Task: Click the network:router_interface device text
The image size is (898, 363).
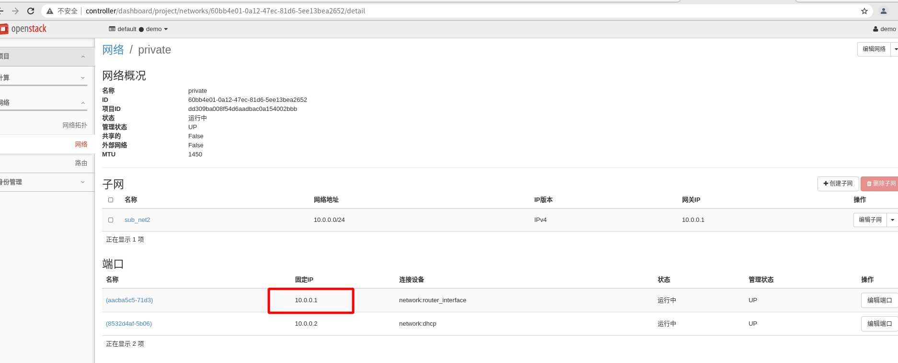Action: pos(433,300)
